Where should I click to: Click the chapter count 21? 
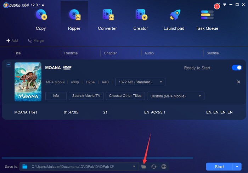pyautogui.click(x=105, y=112)
